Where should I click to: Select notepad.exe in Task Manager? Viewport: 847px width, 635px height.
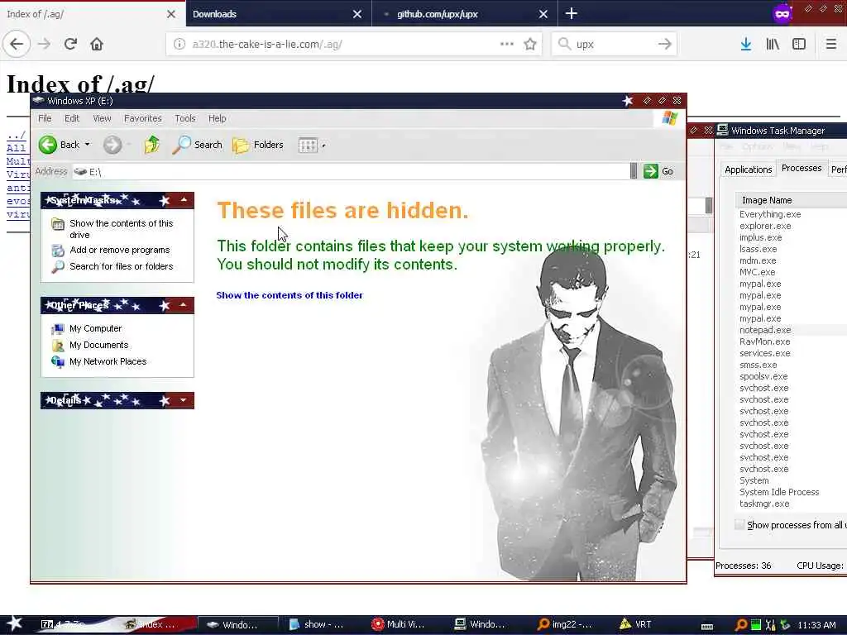click(765, 330)
